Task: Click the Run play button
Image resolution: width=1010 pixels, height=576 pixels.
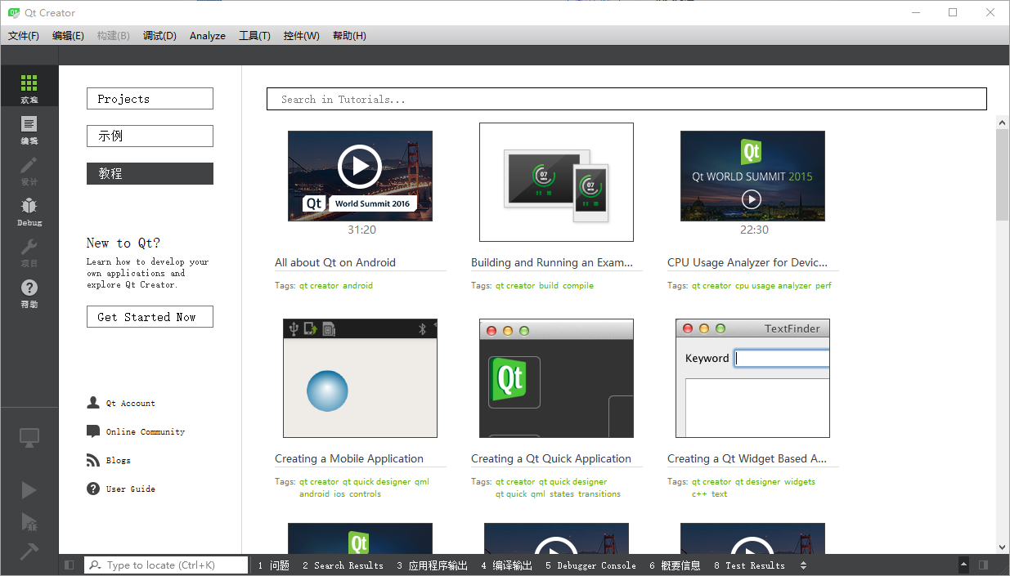Action: (29, 489)
